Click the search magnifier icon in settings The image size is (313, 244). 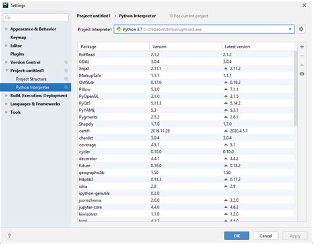pos(7,17)
